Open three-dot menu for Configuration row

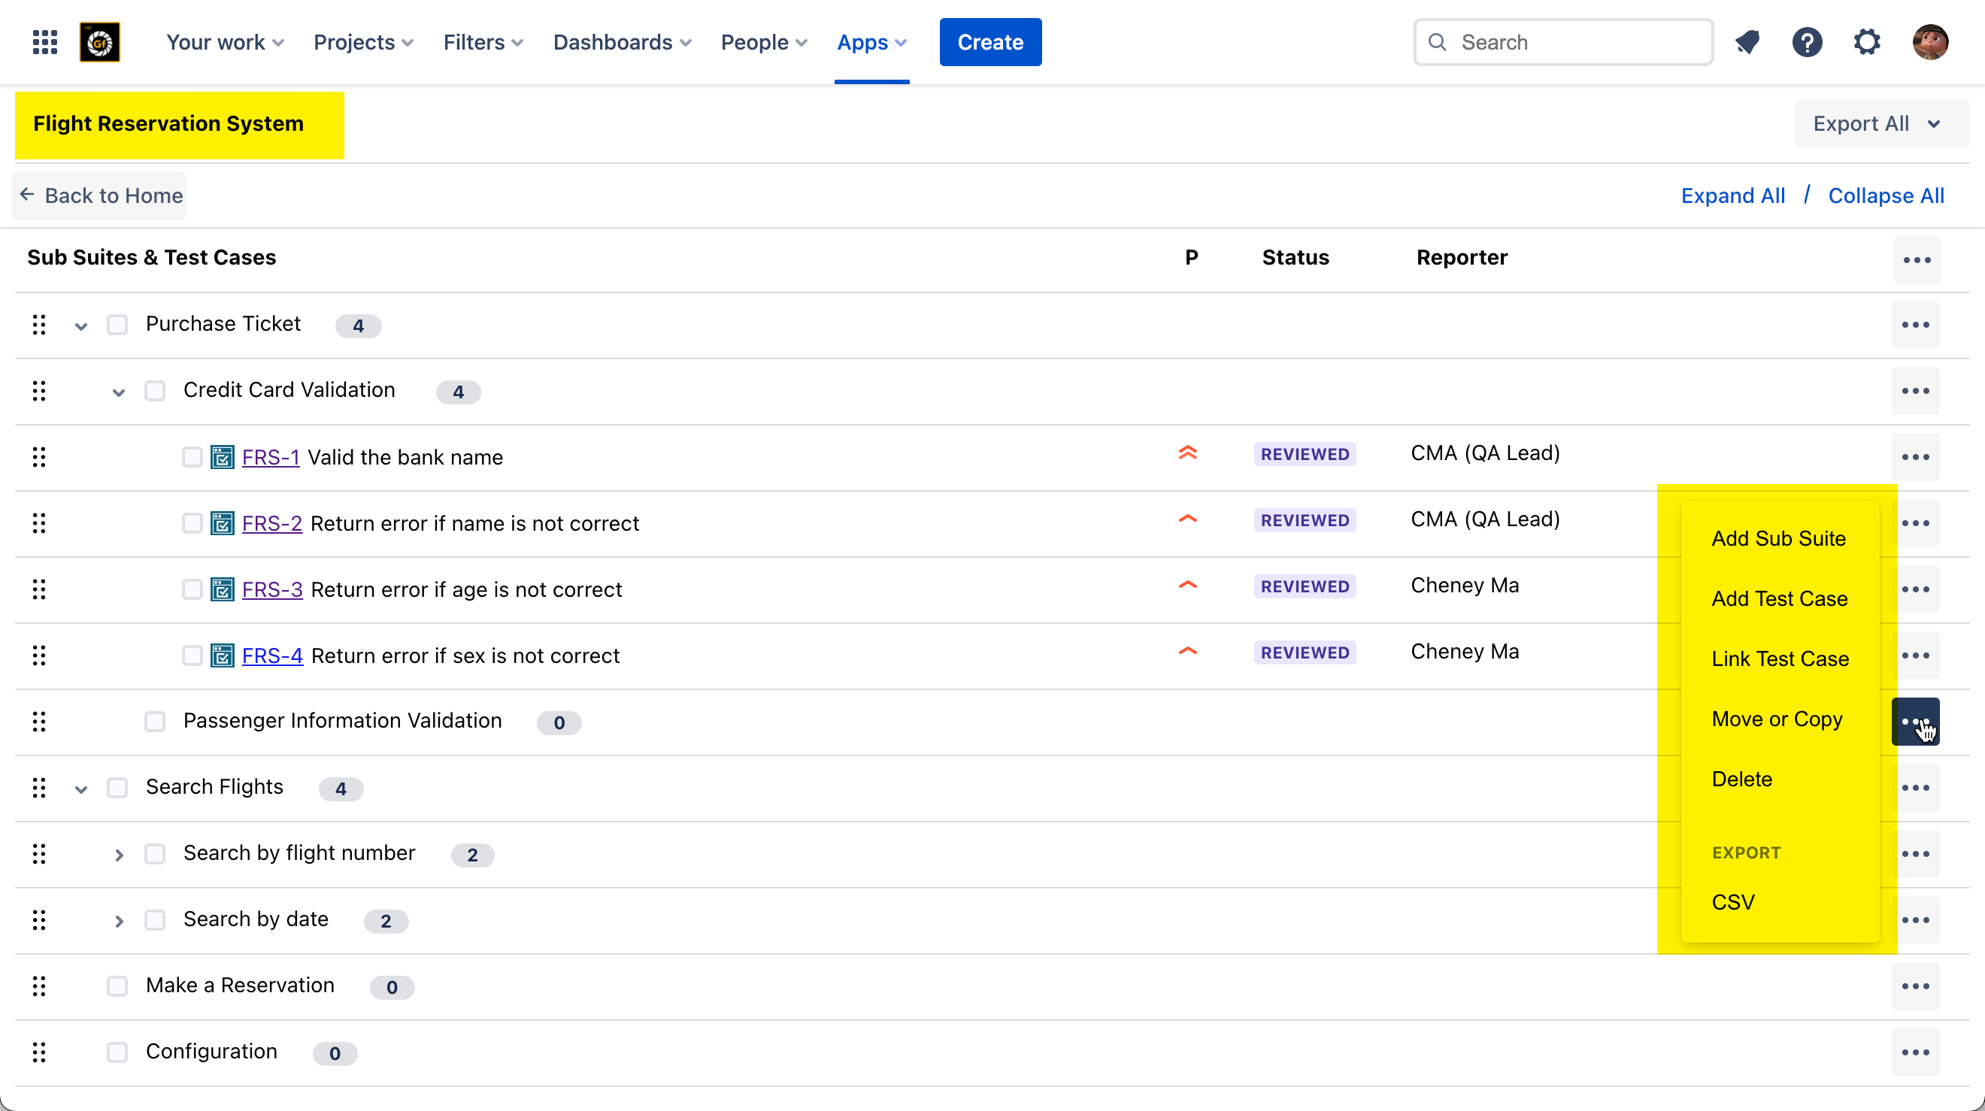pyautogui.click(x=1915, y=1052)
